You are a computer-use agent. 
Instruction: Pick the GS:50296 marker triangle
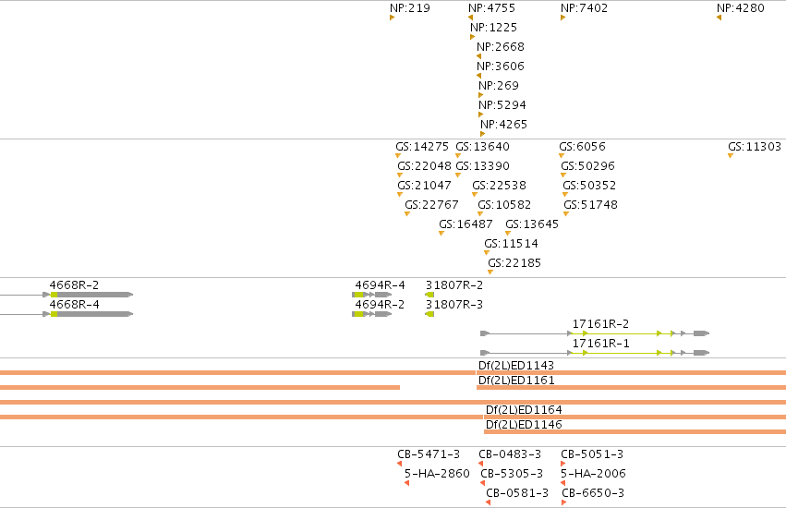(563, 175)
